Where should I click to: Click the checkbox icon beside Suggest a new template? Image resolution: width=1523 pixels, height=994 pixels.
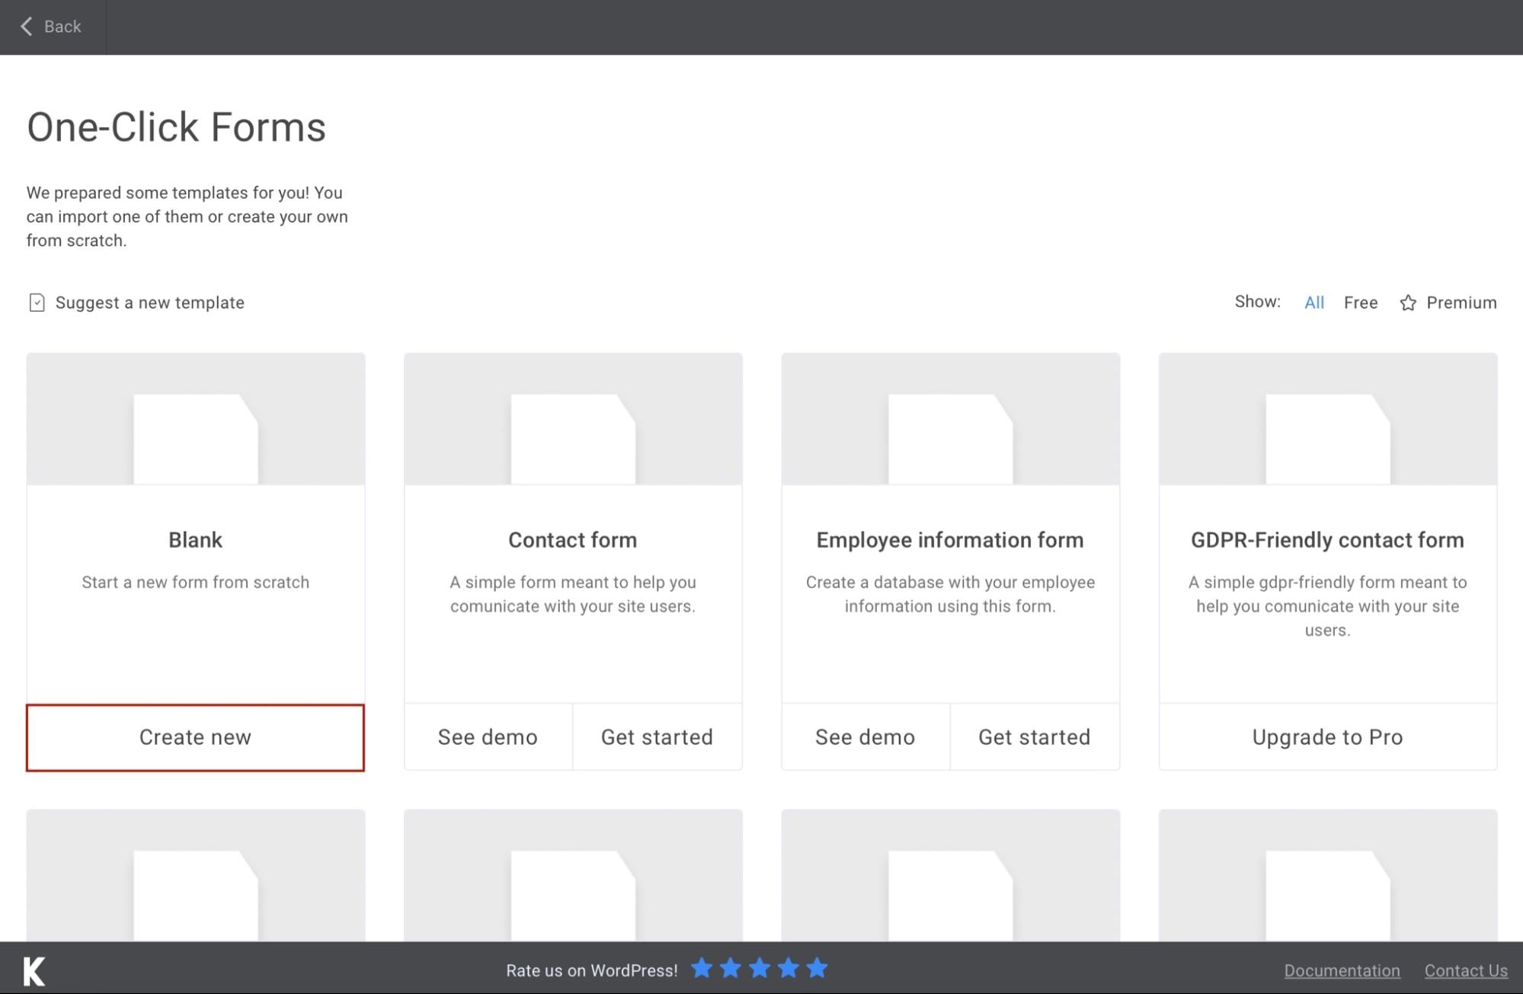click(x=36, y=302)
